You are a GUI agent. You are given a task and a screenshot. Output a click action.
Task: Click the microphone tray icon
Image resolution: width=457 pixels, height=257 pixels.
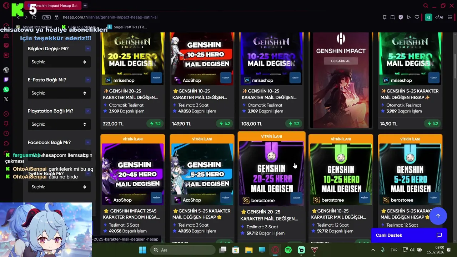click(x=383, y=250)
